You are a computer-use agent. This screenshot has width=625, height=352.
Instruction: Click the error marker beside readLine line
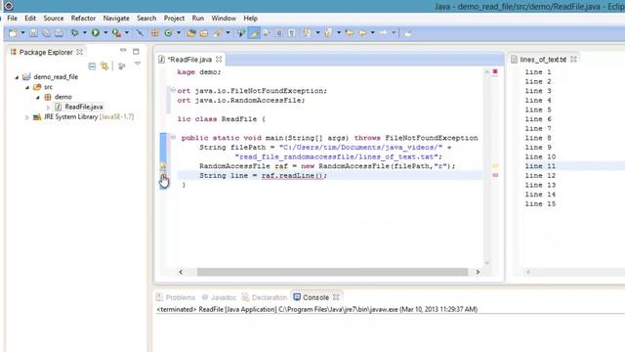tap(163, 176)
